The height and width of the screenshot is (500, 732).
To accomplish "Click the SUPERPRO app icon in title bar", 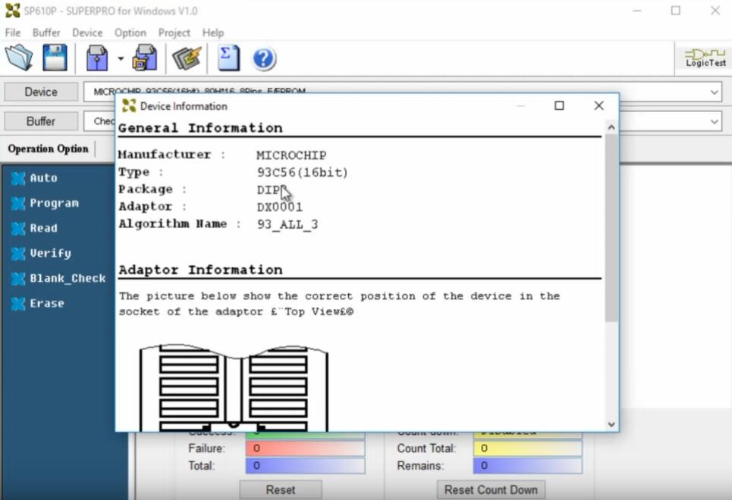I will pos(13,11).
